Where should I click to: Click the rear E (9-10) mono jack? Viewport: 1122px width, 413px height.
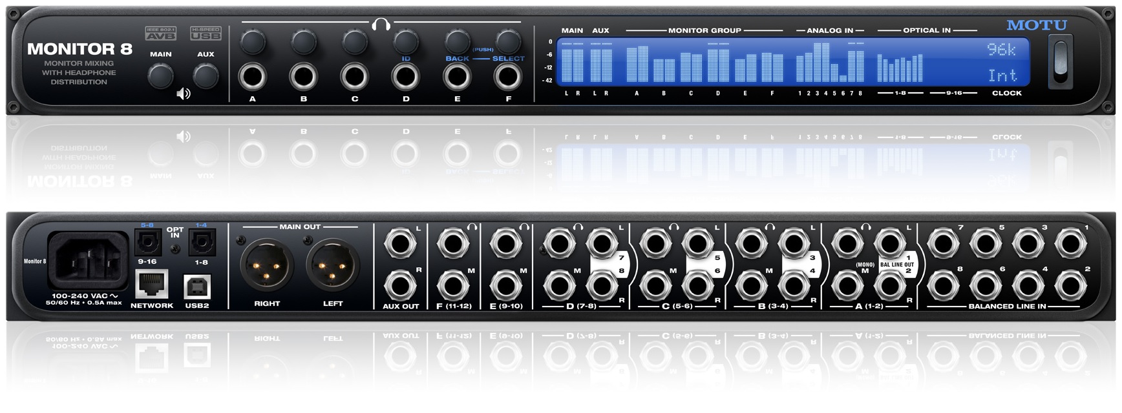click(505, 286)
